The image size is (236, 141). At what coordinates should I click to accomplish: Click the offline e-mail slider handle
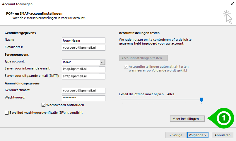(201, 100)
